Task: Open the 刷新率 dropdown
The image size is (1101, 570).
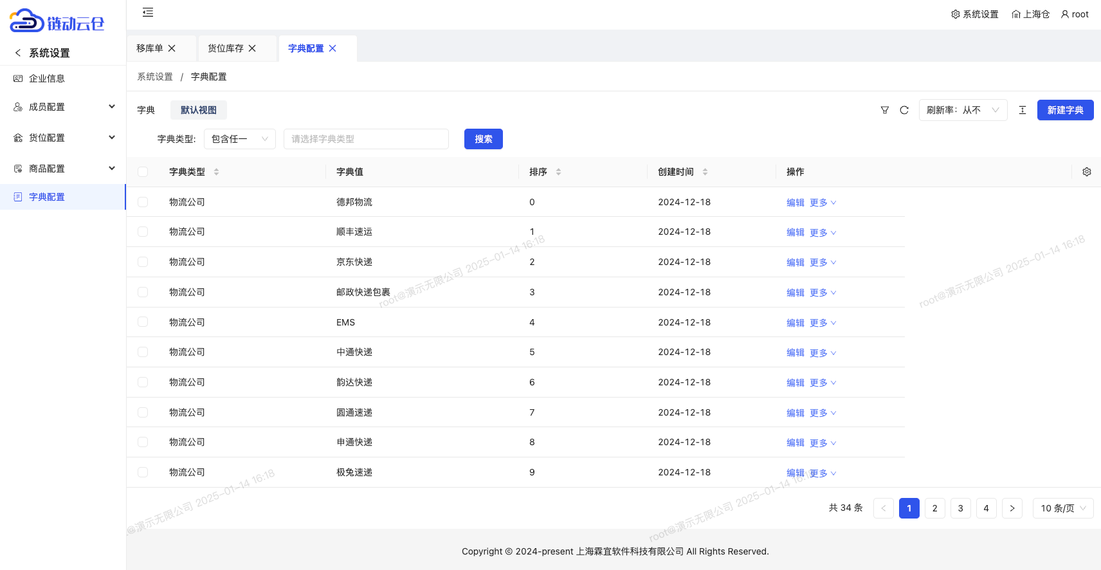Action: click(963, 110)
